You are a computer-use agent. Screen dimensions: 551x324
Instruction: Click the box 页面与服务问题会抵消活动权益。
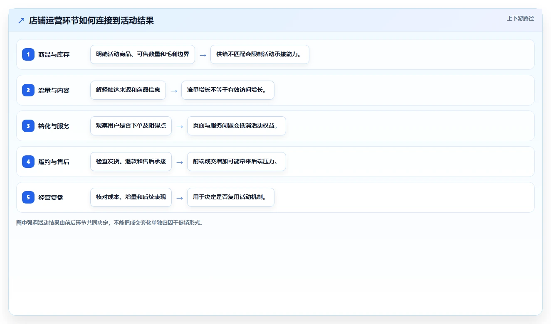[x=237, y=126]
